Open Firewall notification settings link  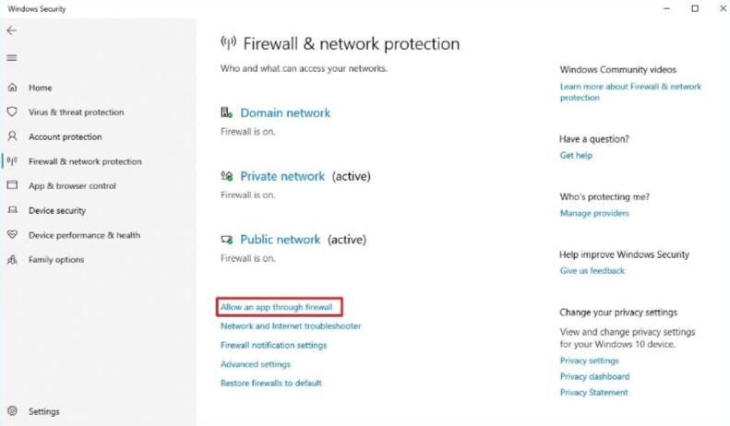pos(274,345)
